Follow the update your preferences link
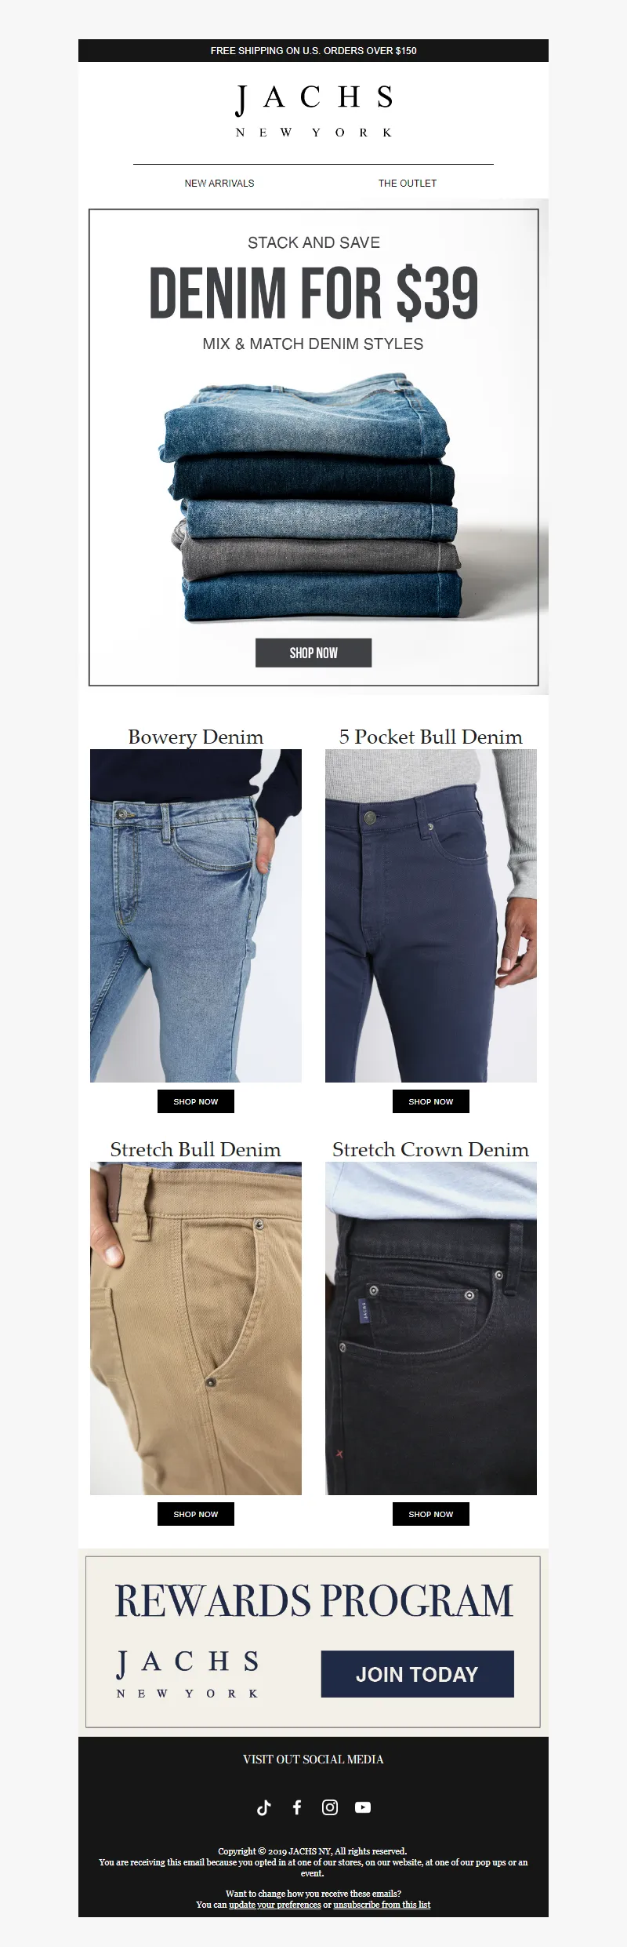 pos(275,1905)
